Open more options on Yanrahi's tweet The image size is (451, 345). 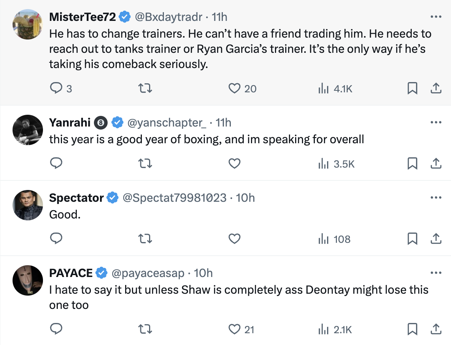tap(435, 122)
